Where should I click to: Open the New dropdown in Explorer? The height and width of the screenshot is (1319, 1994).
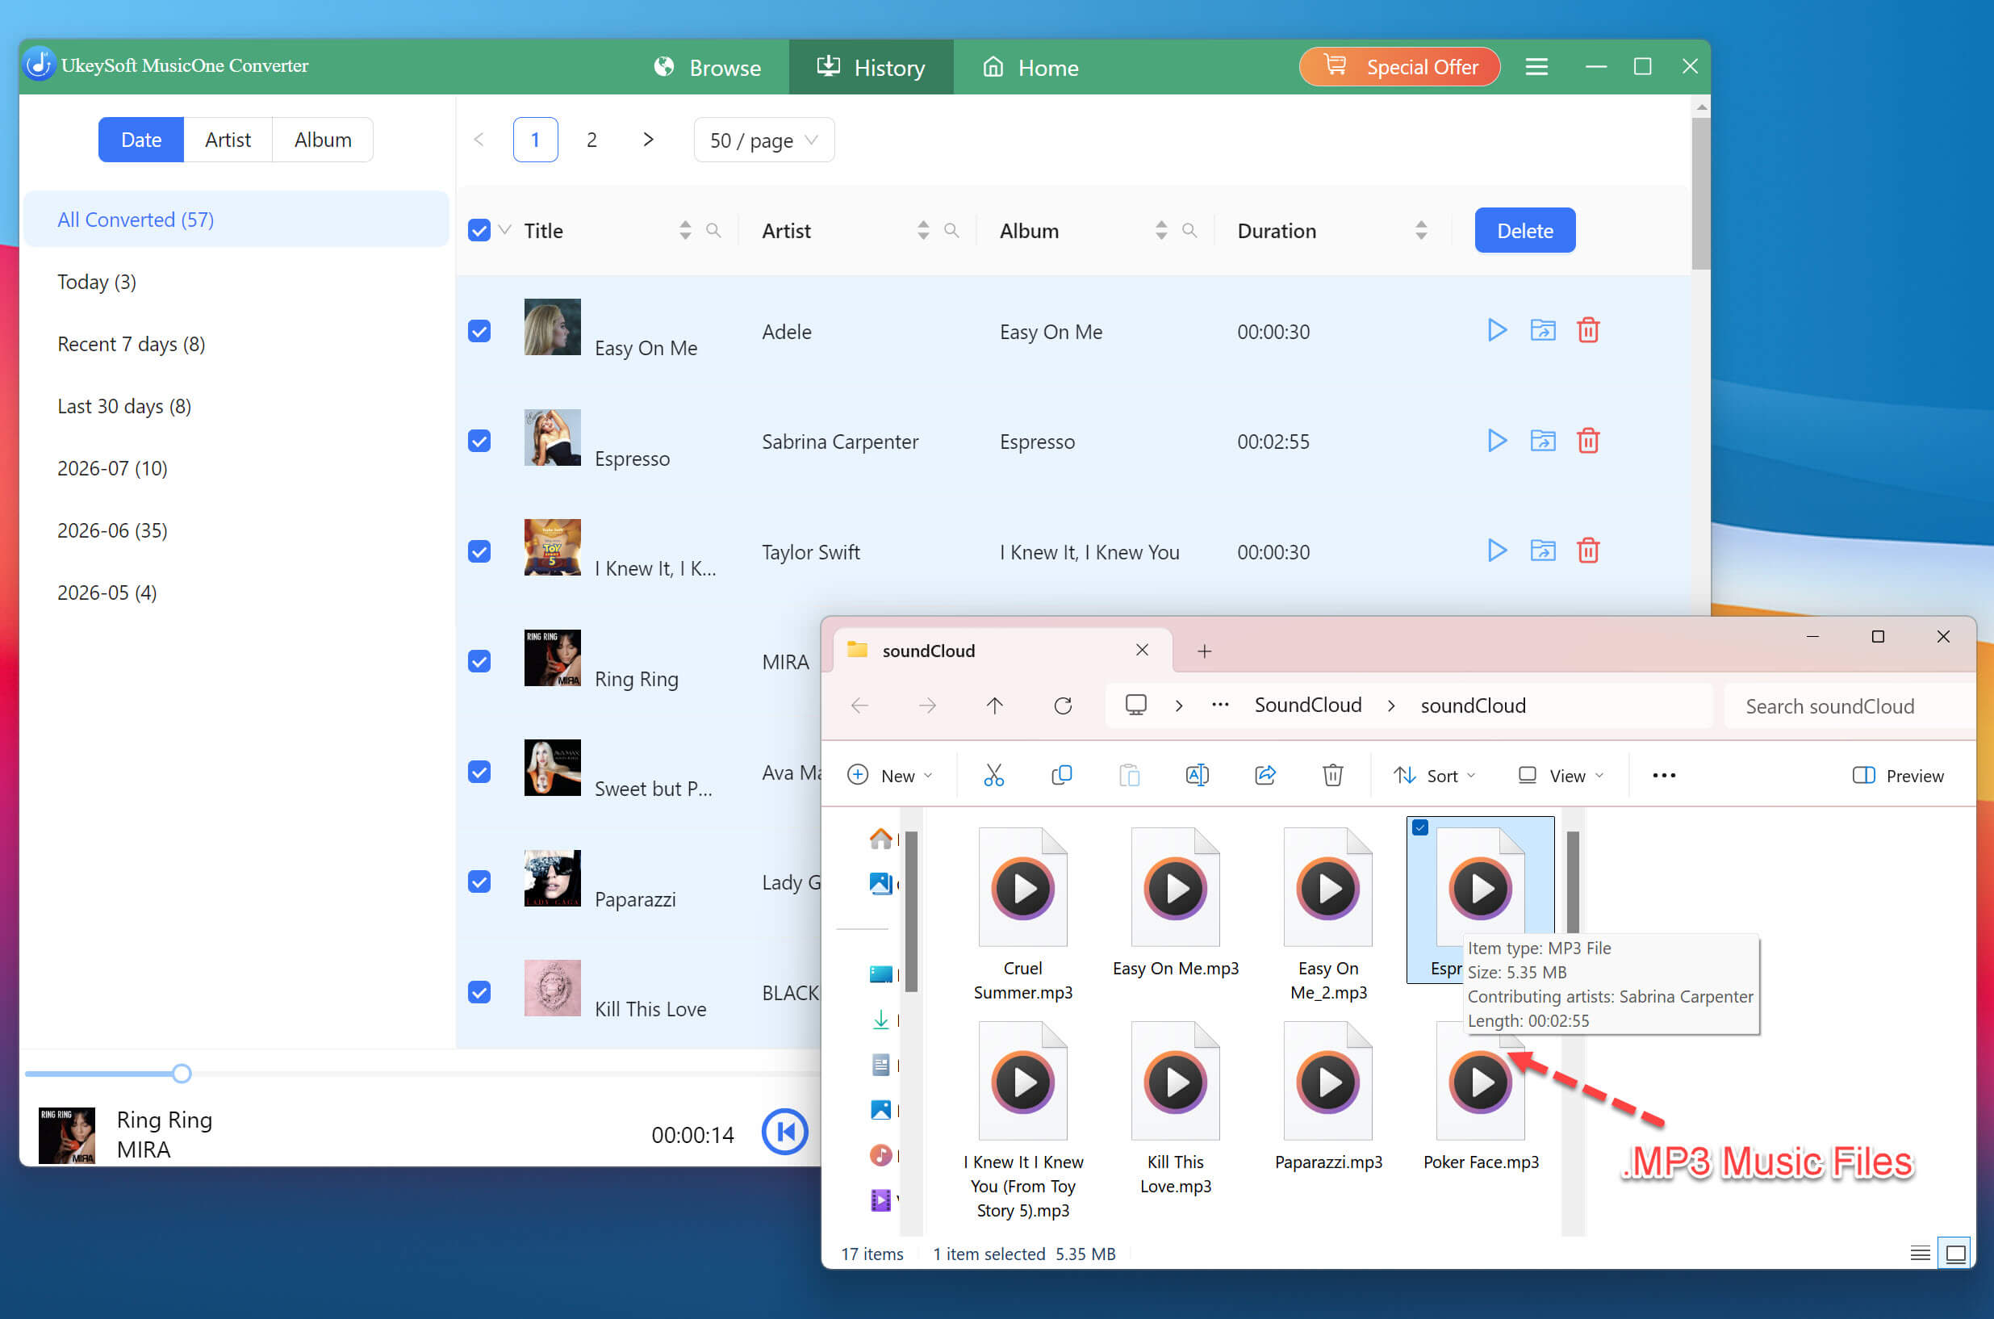coord(890,776)
